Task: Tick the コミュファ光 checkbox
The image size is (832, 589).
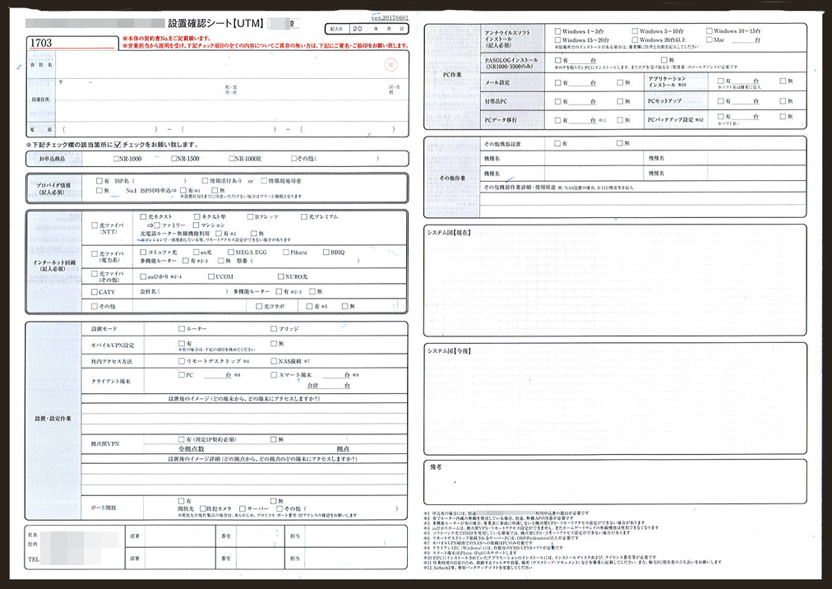Action: tap(143, 253)
